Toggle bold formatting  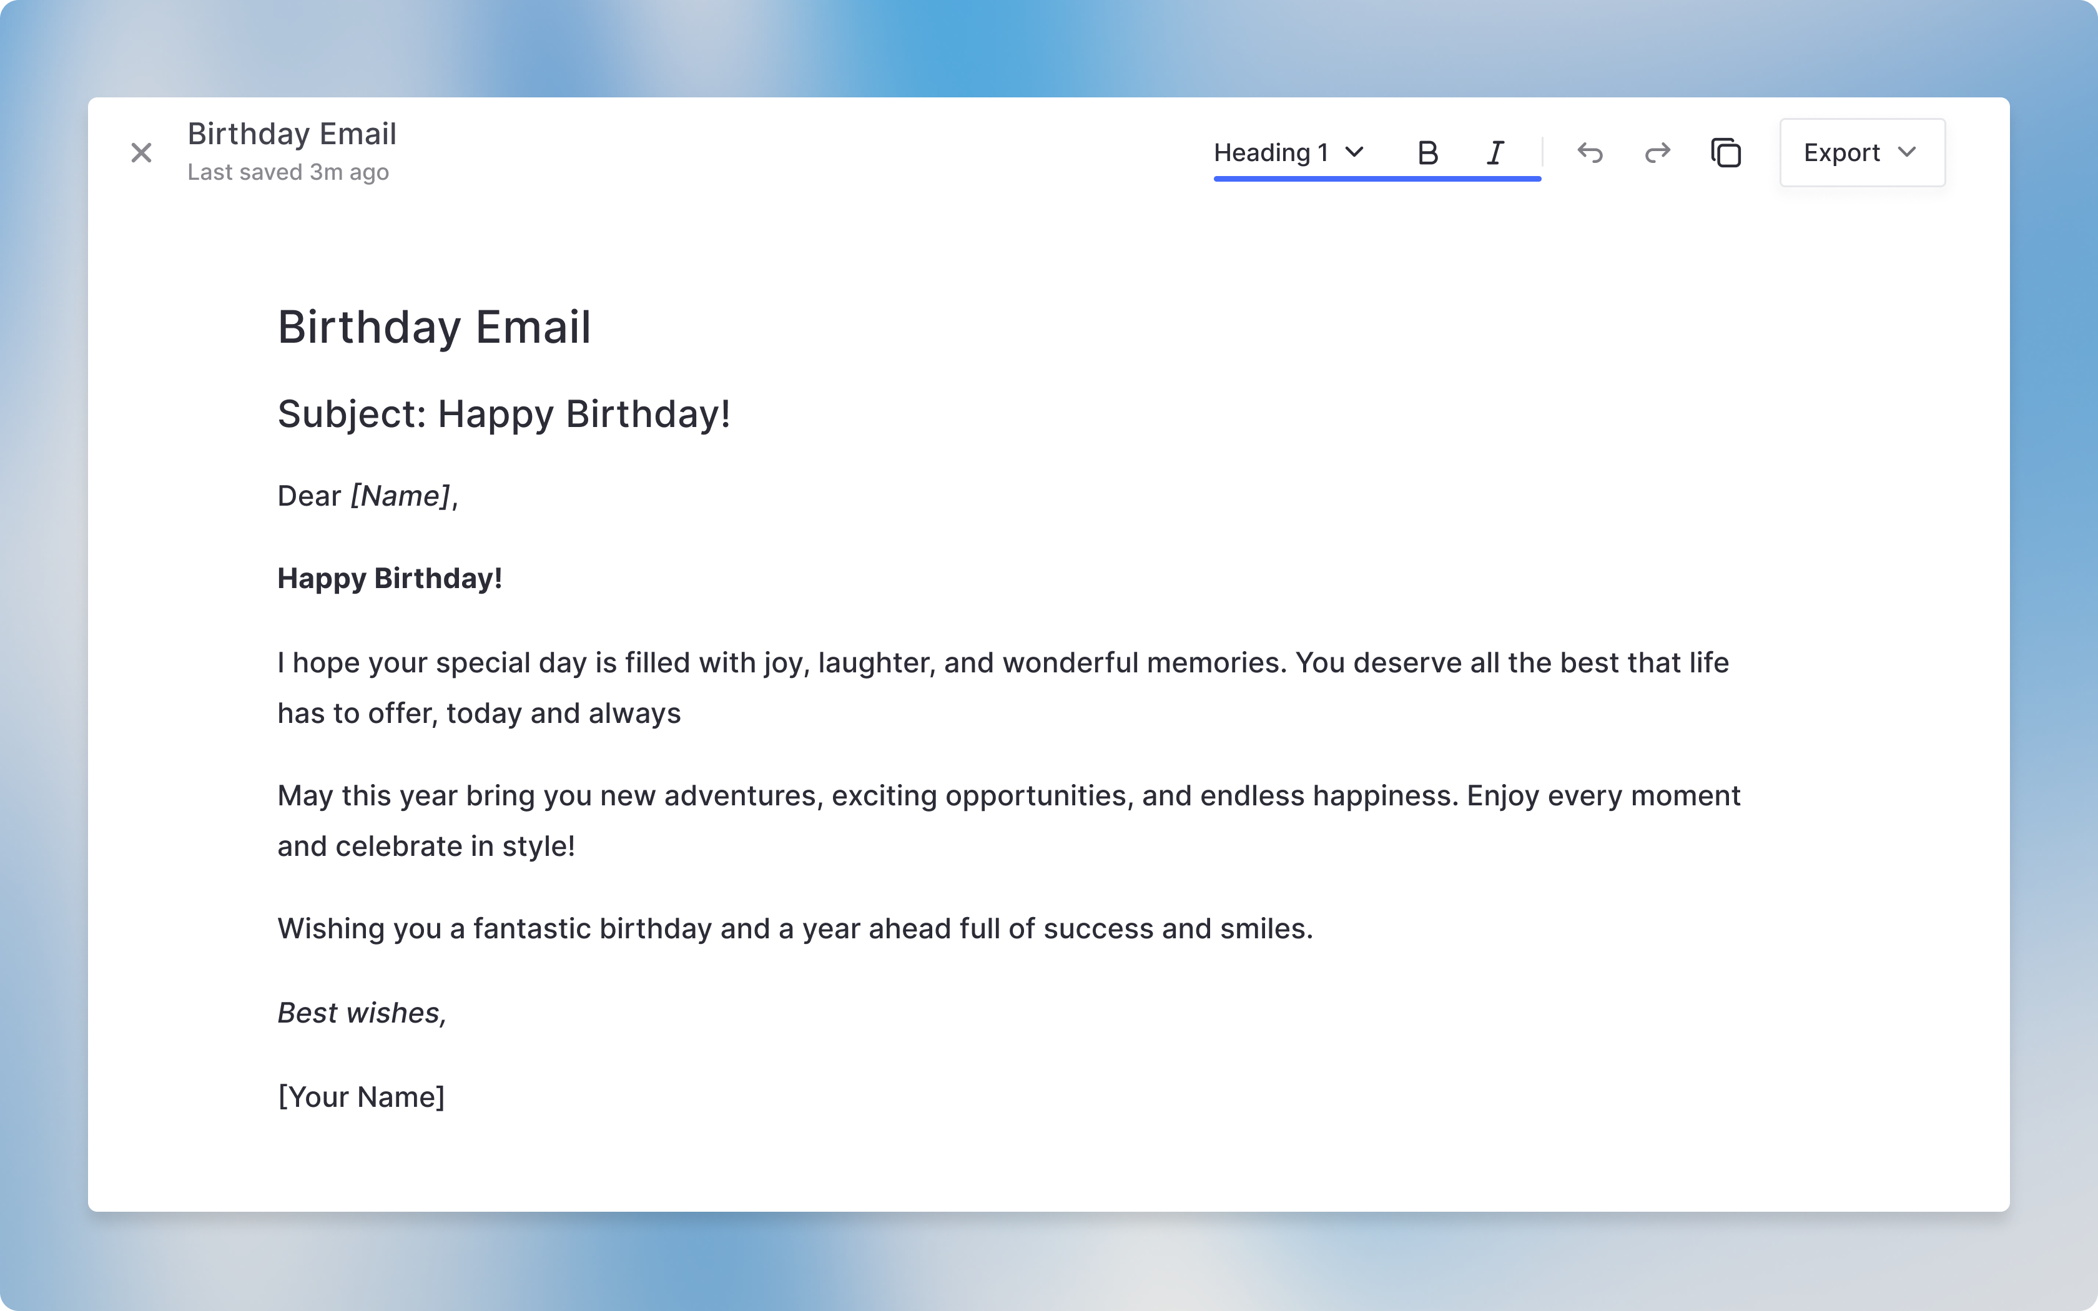(x=1427, y=154)
